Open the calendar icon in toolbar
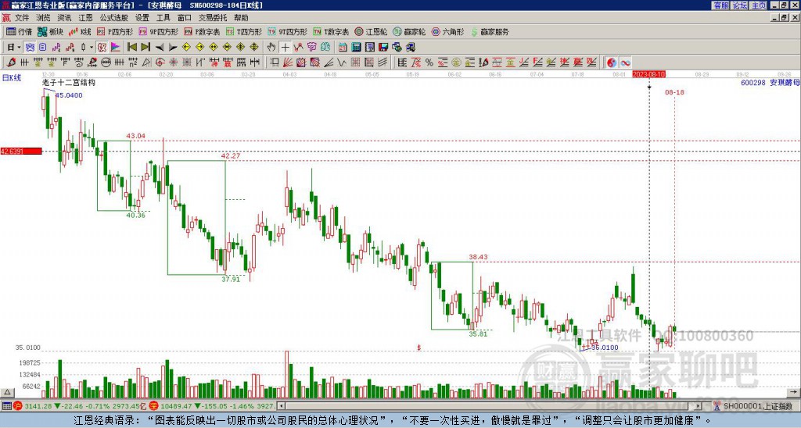 coord(343,48)
